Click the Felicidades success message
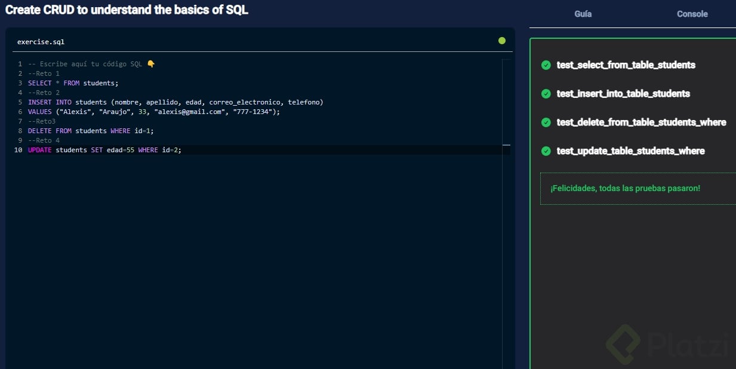Screen dimensions: 736x369 [625, 188]
